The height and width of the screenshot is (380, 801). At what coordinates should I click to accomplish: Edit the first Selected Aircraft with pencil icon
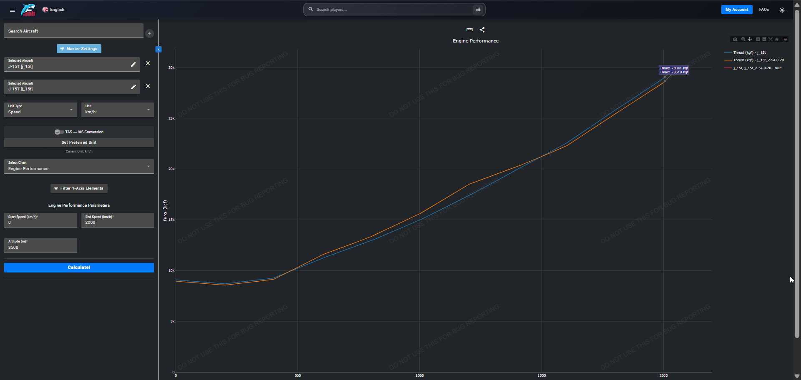(133, 64)
